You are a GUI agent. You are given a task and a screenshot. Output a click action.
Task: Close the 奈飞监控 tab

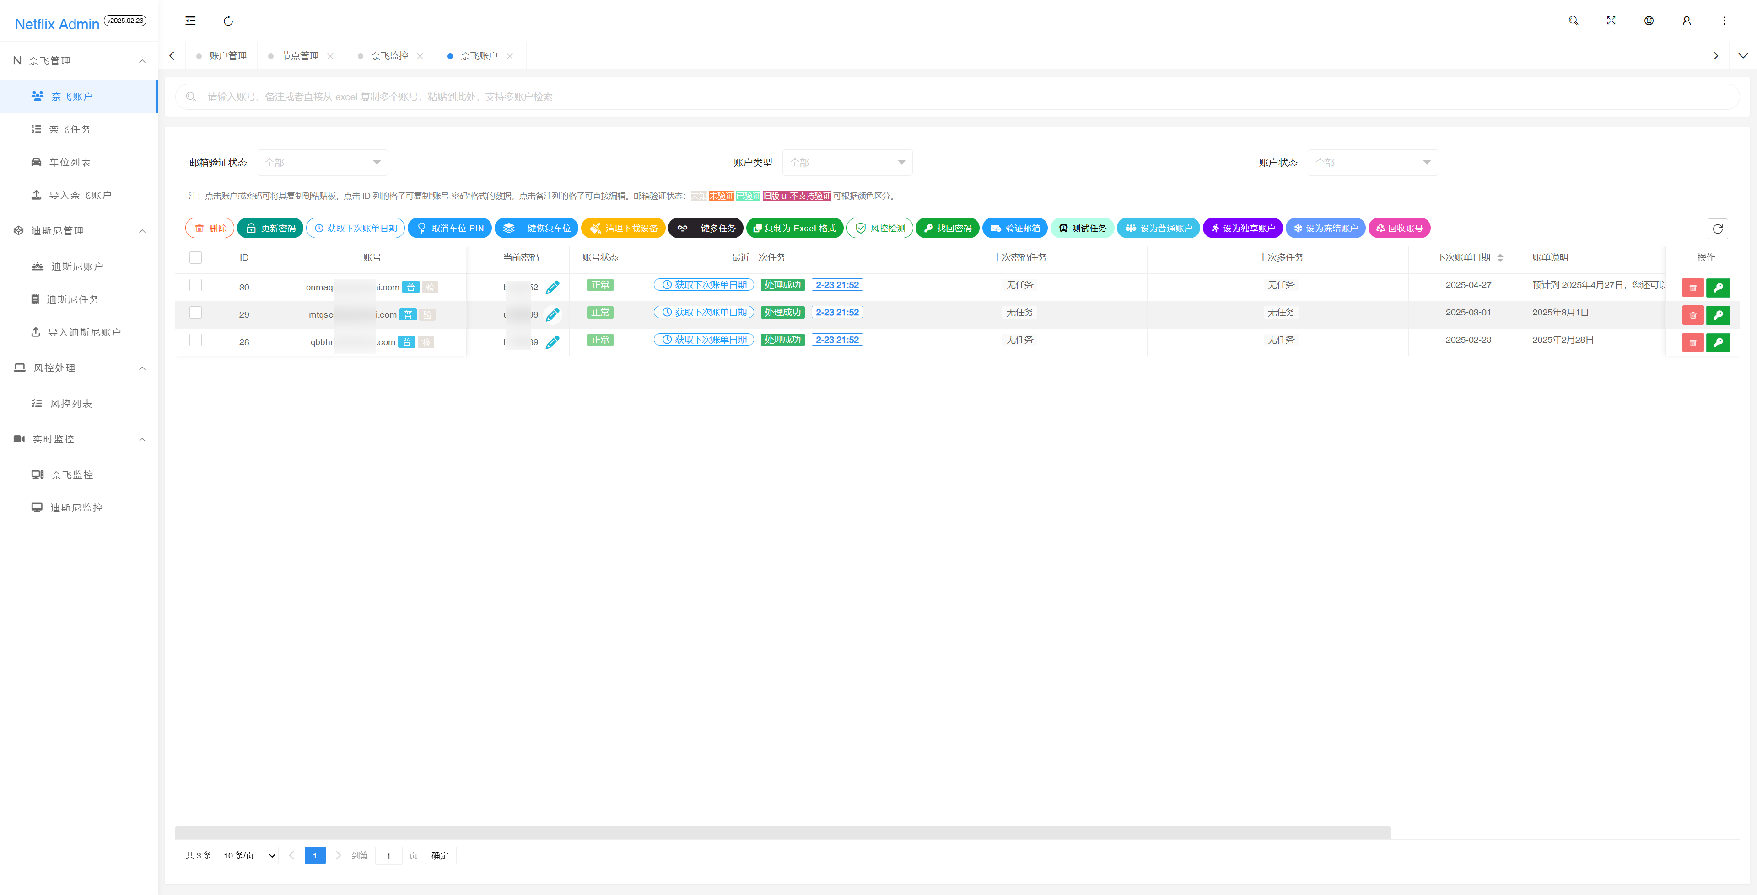tap(420, 56)
